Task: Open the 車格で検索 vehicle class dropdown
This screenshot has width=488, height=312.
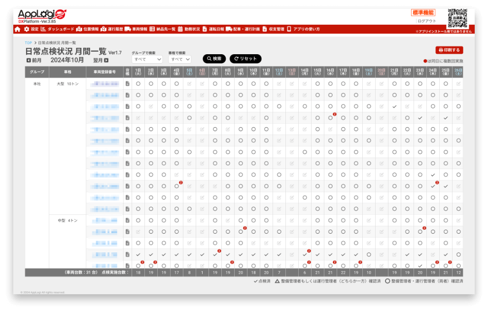Action: [178, 60]
